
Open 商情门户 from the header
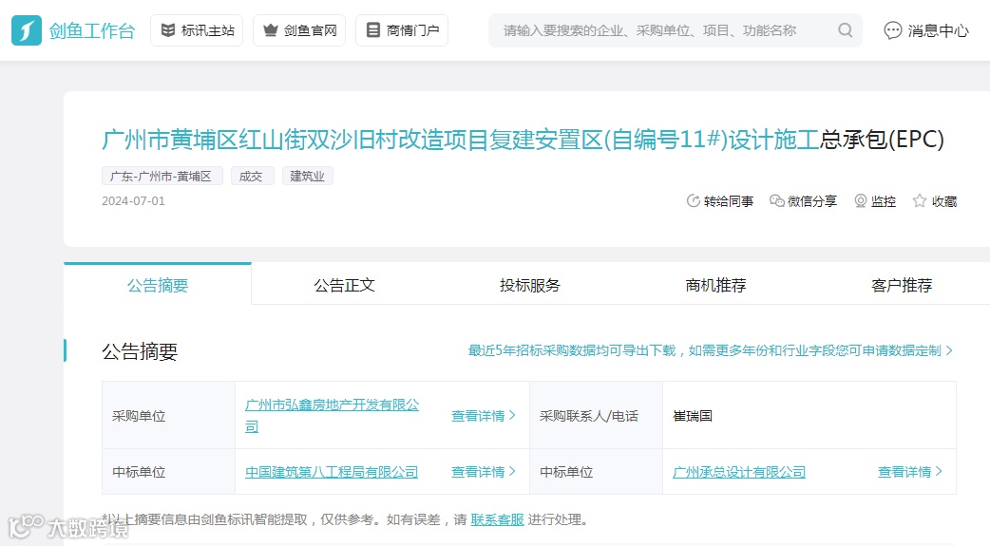tap(402, 30)
